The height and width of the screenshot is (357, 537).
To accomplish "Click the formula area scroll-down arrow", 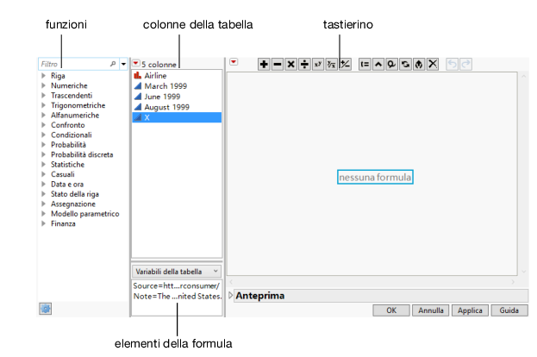I will click(524, 272).
